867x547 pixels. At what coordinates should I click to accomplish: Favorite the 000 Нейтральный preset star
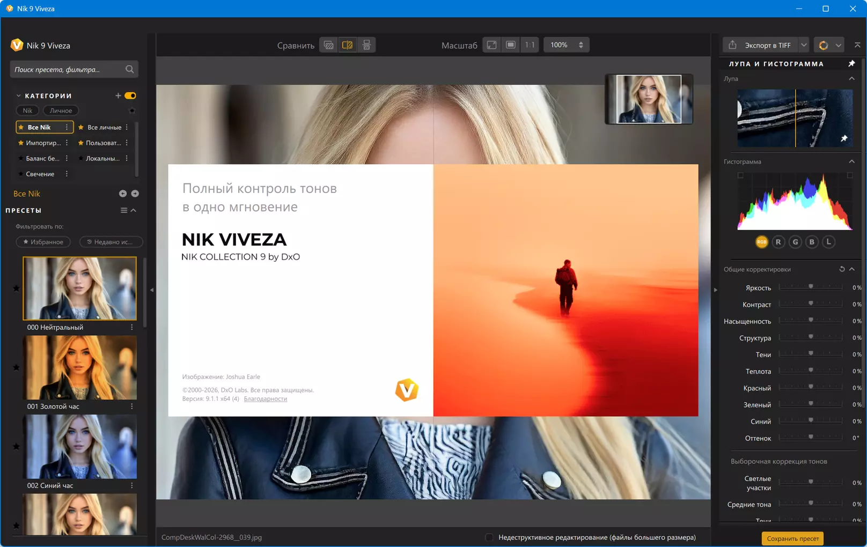point(16,289)
